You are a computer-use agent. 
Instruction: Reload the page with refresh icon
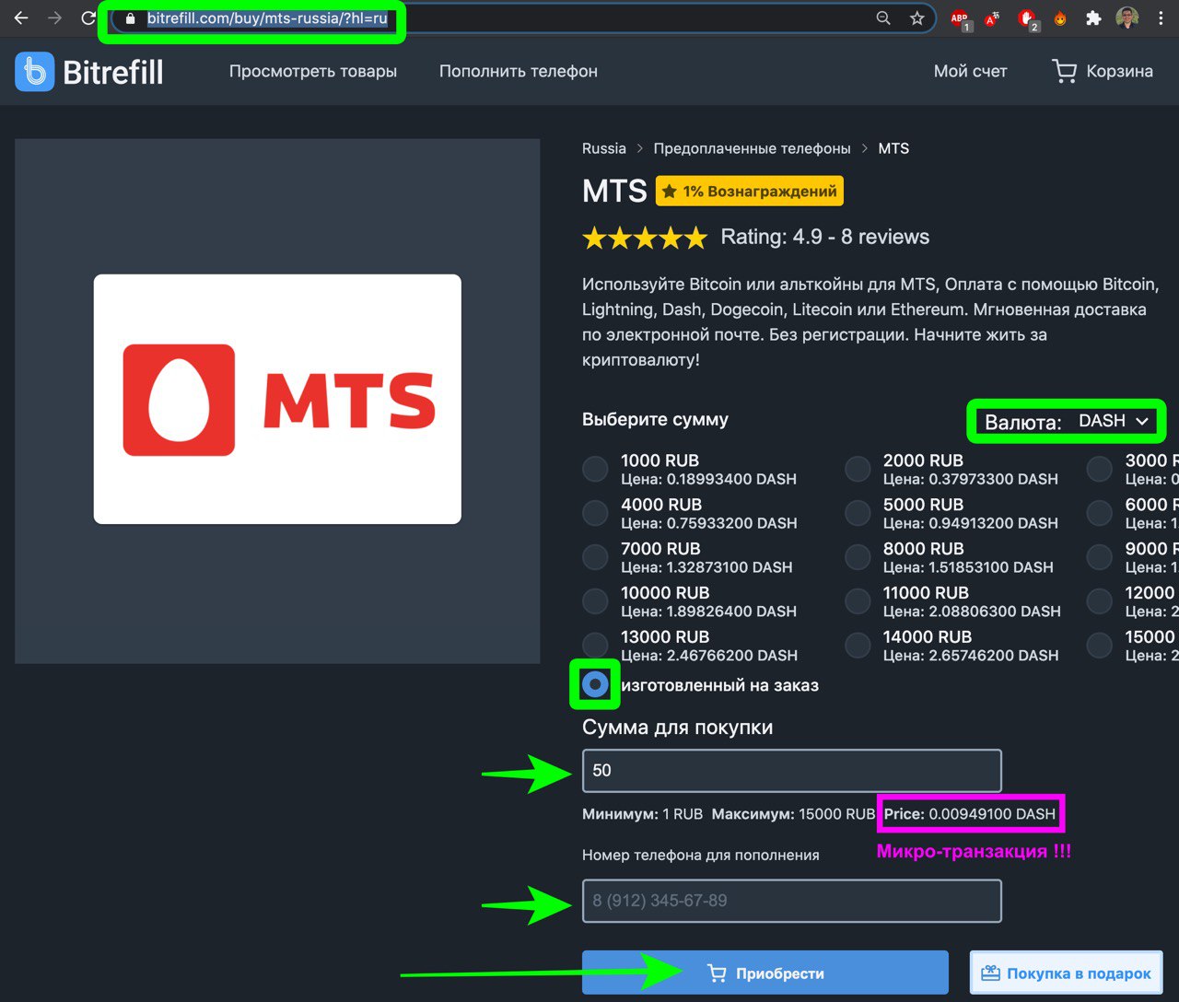click(88, 17)
